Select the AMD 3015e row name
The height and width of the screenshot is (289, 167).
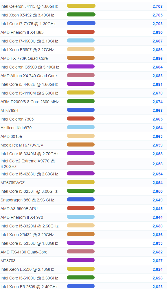[x=11, y=136]
